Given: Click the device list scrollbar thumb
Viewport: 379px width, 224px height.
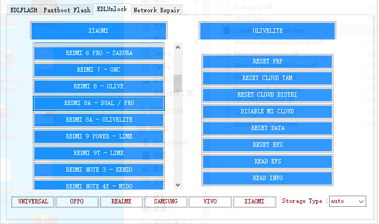Looking at the screenshot, I should pos(178,83).
